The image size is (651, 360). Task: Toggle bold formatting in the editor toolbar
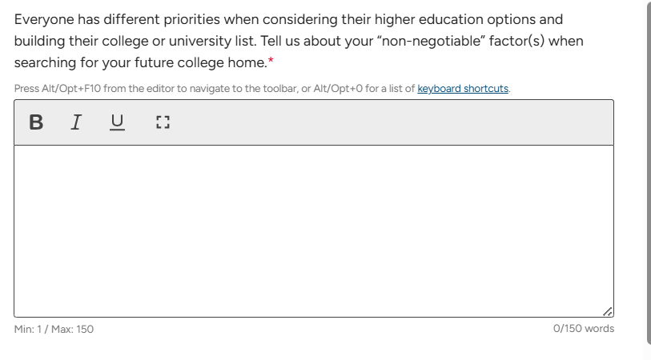pos(36,122)
